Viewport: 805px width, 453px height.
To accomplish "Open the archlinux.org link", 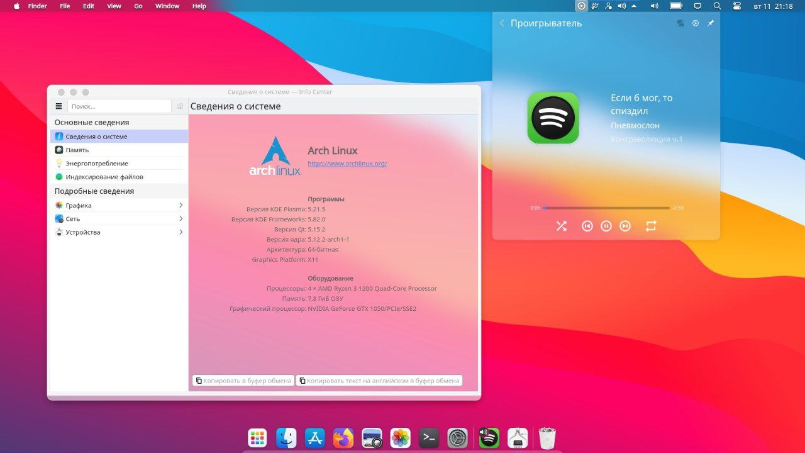I will (347, 164).
